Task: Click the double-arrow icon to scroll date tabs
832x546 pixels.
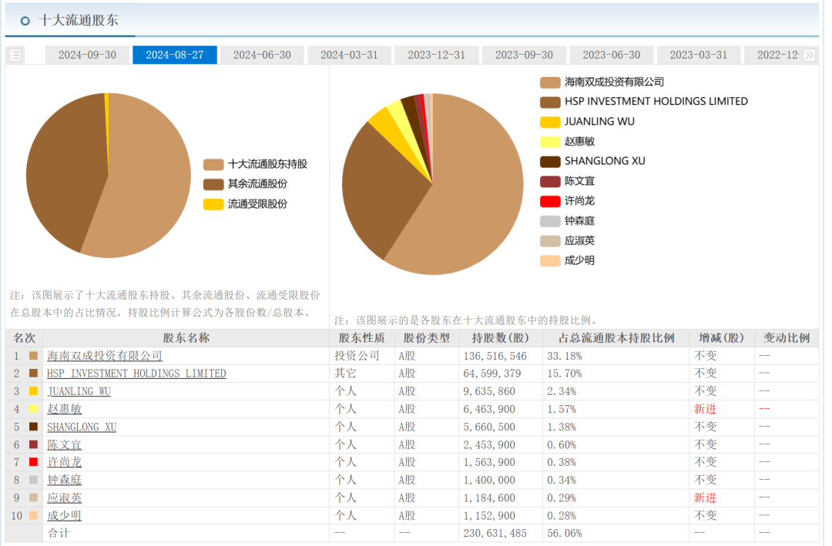Action: tap(809, 55)
